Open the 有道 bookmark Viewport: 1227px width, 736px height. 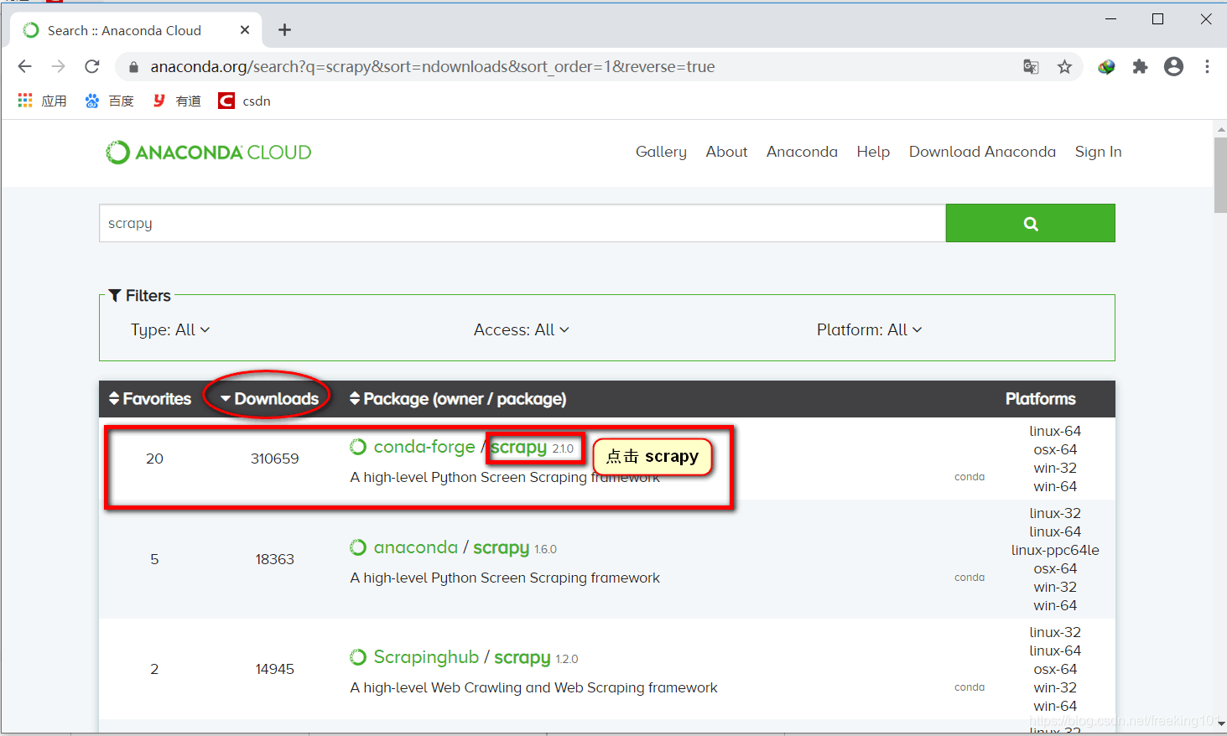(177, 101)
